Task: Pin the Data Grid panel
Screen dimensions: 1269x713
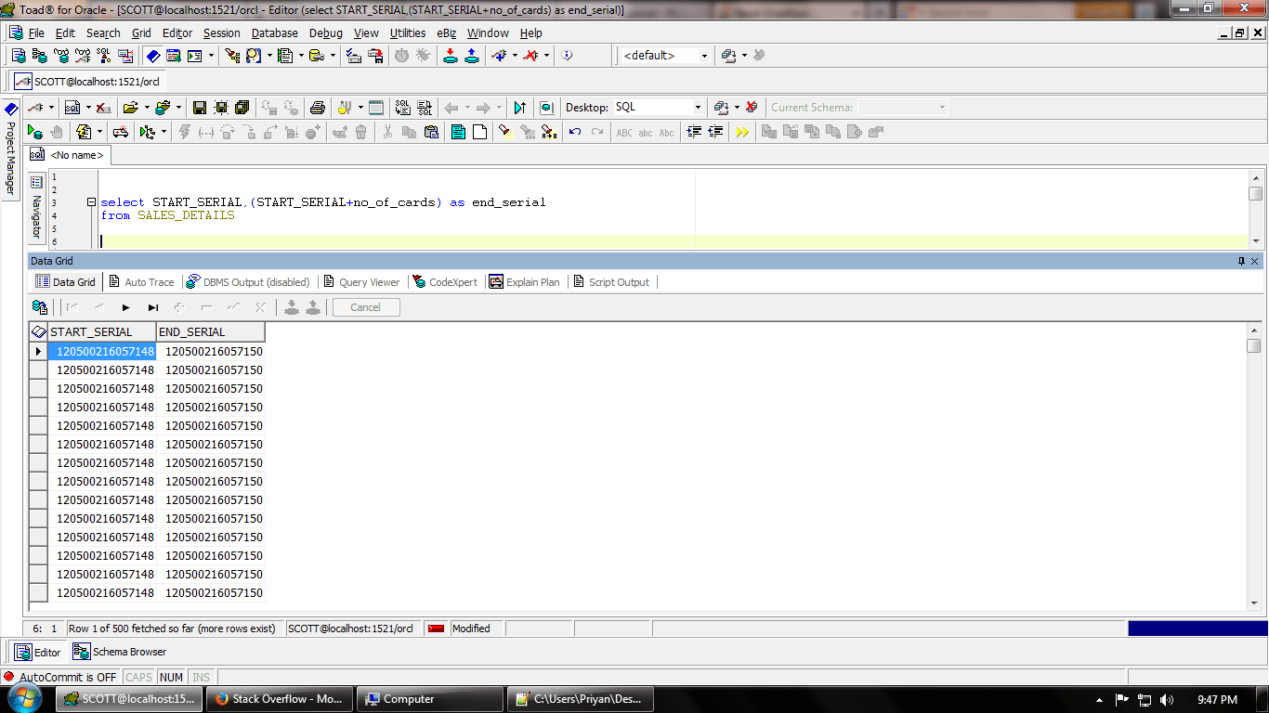Action: click(1241, 262)
